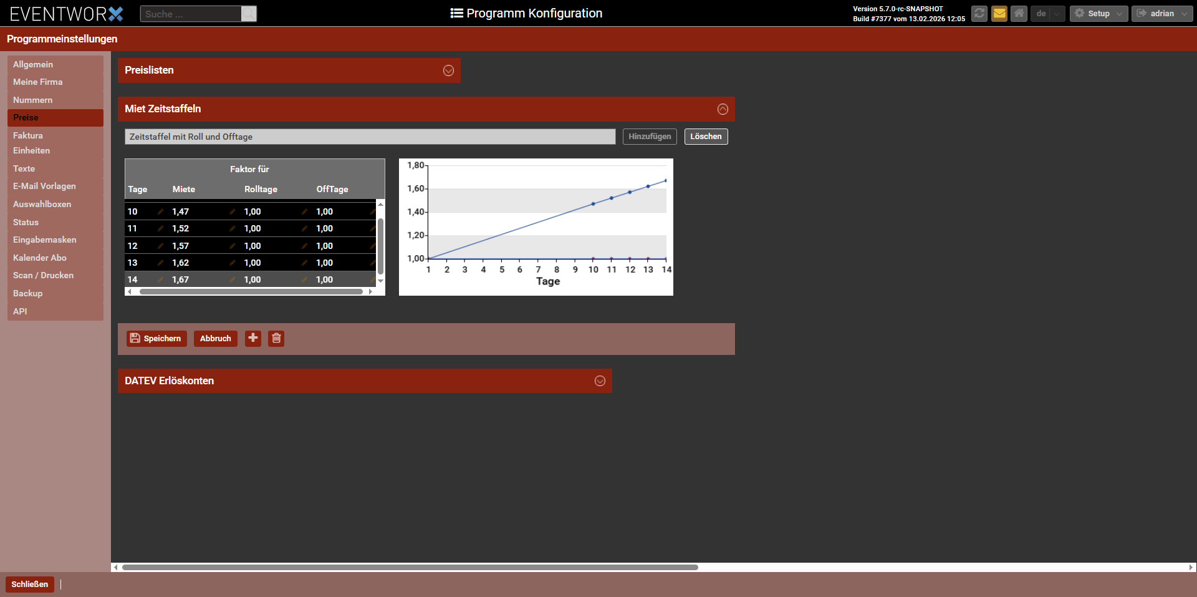Go to home via house icon

[x=1019, y=13]
